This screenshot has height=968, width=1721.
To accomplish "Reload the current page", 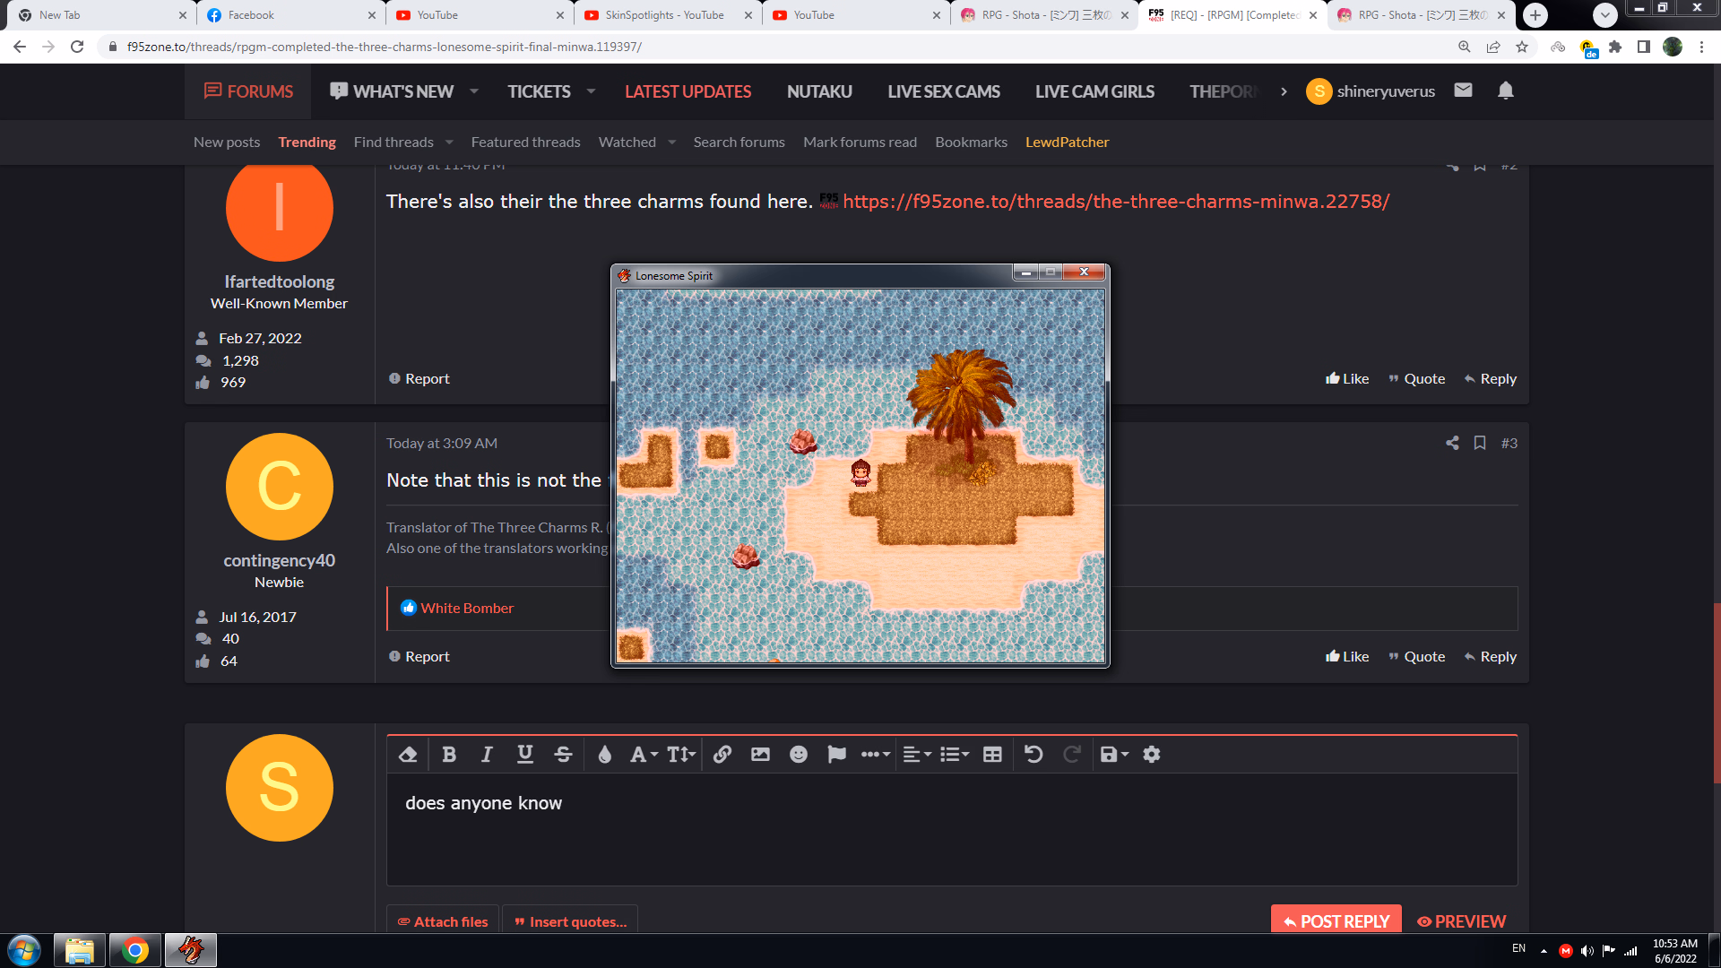I will 77,47.
